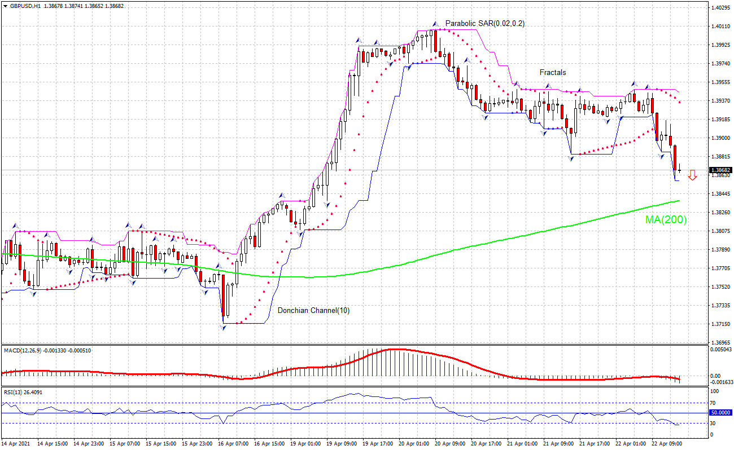
Task: Click the current price tag 1.38682
Action: point(721,170)
